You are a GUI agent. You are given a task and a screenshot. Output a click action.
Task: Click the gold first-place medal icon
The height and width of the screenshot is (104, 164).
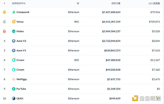[4, 12]
